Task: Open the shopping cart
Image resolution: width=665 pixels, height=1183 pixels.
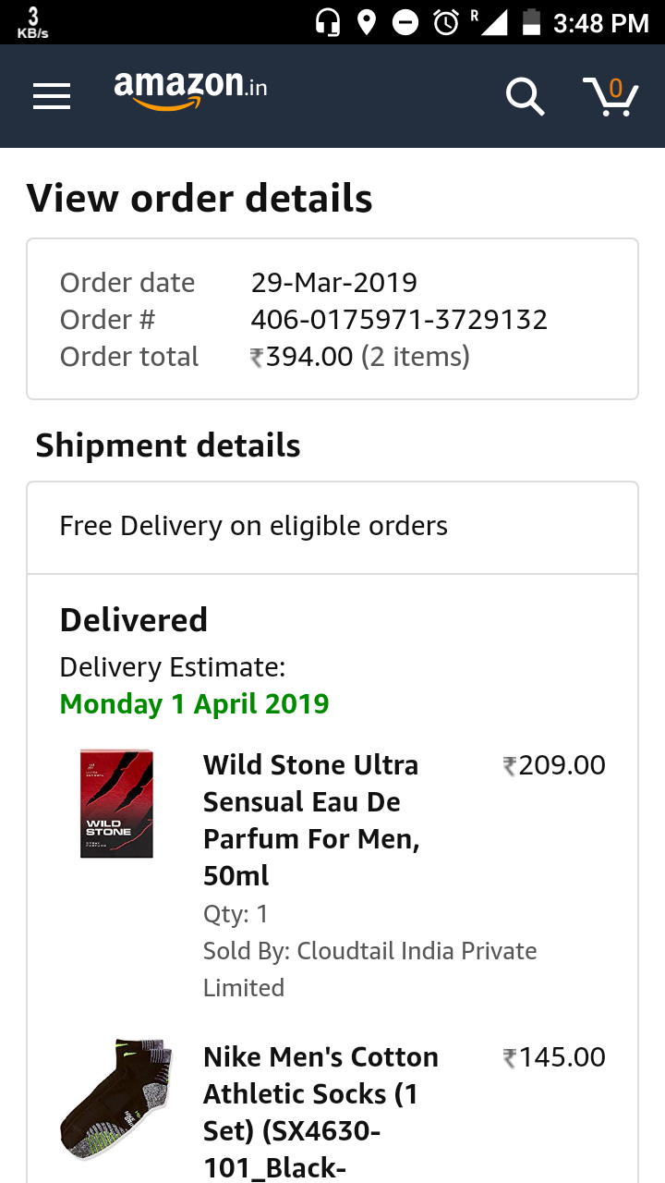Action: pyautogui.click(x=611, y=96)
